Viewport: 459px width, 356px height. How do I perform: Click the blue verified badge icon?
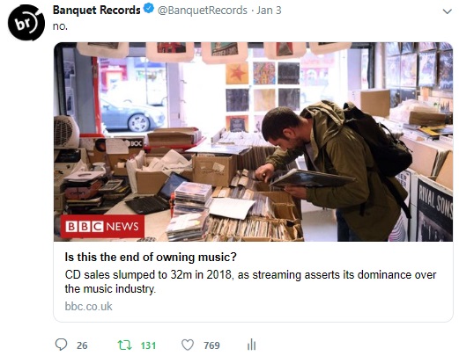[149, 9]
